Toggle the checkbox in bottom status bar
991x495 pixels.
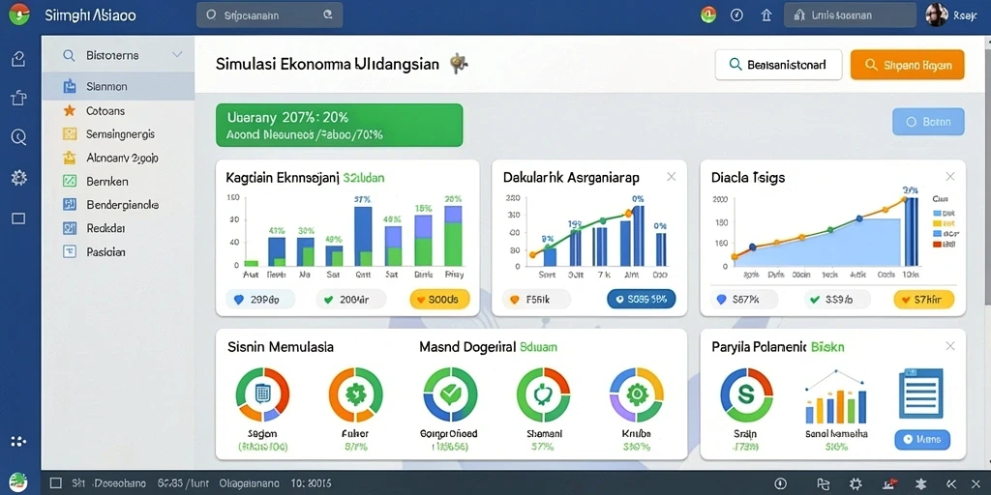55,483
